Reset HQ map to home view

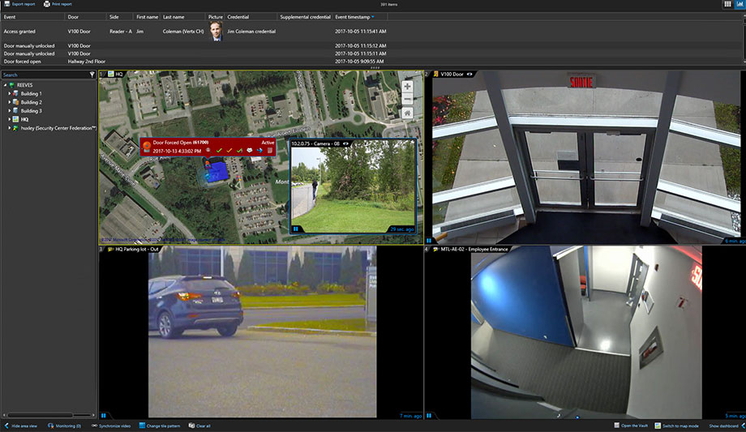(406, 113)
